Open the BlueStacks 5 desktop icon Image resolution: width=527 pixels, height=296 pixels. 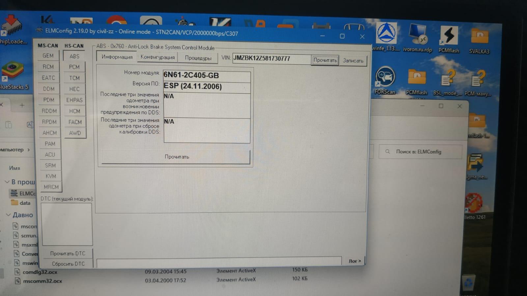tap(13, 72)
